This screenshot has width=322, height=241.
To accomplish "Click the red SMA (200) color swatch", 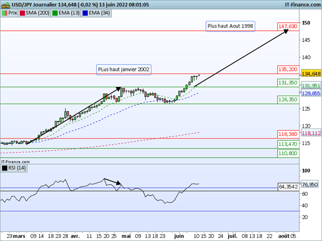I will tap(22, 13).
